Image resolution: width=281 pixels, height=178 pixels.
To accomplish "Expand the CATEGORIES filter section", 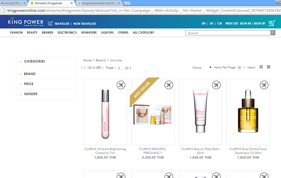I will click(x=34, y=62).
